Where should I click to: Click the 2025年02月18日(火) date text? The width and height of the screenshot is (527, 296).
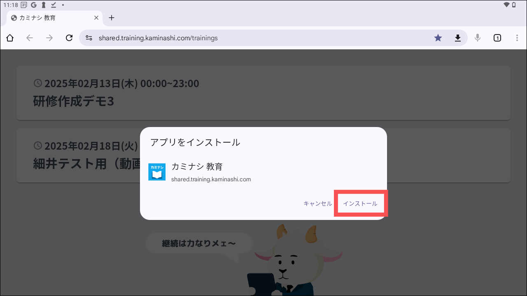[x=91, y=146]
